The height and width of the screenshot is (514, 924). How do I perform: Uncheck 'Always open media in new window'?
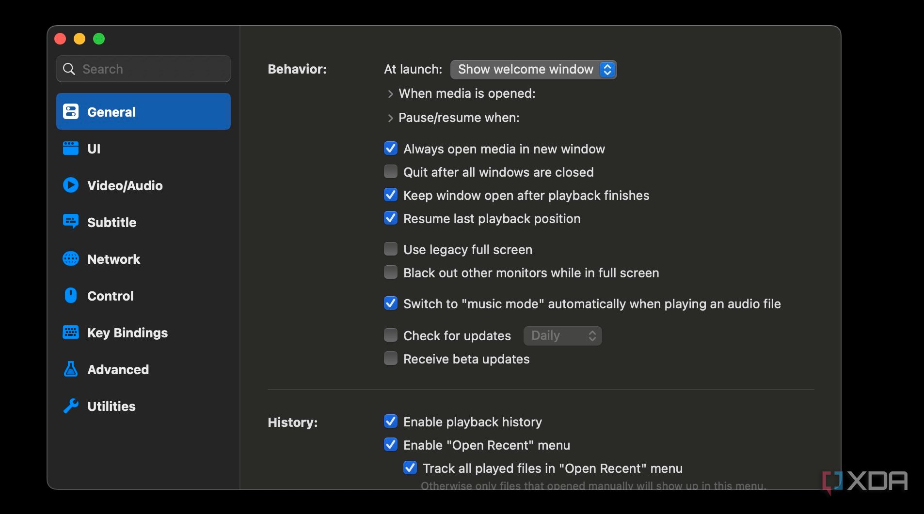pyautogui.click(x=391, y=148)
